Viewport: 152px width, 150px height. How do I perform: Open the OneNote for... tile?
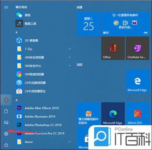[137, 48]
